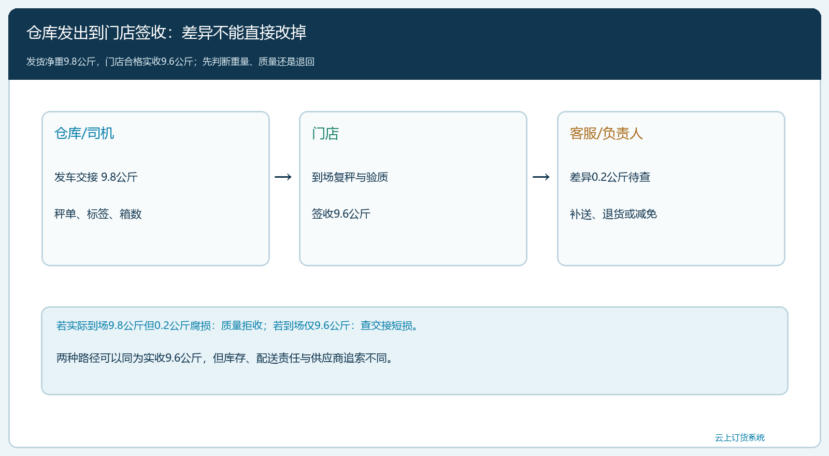829x456 pixels.
Task: Click the empty area in 仓库/司机 card
Action: coord(155,244)
